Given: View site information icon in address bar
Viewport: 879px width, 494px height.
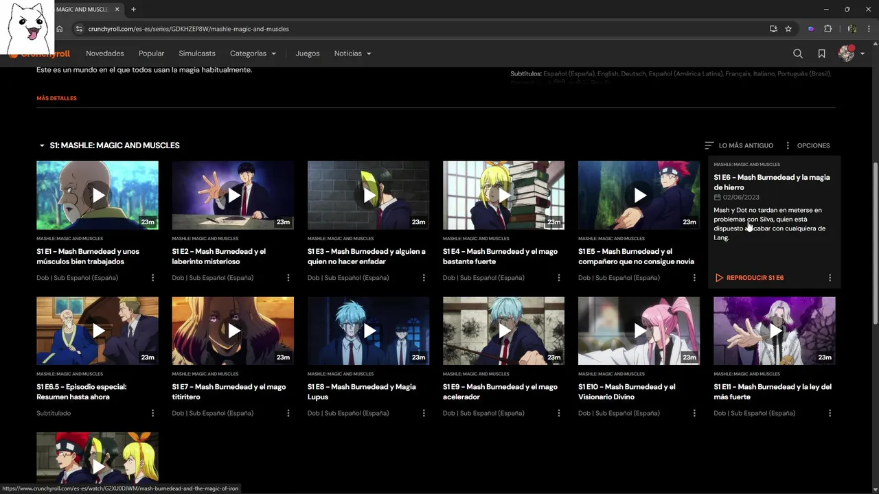Looking at the screenshot, I should pyautogui.click(x=79, y=29).
